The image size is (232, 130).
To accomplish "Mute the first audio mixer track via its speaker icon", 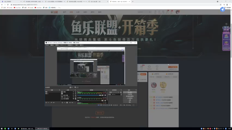I will (103, 95).
